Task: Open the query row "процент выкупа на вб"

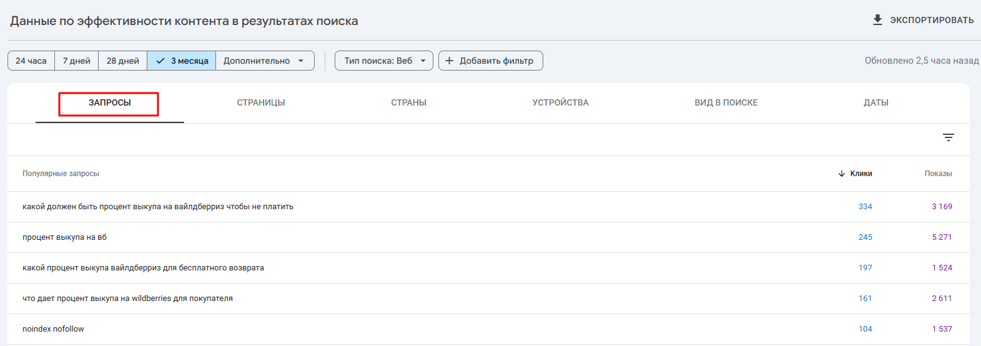Action: point(64,237)
